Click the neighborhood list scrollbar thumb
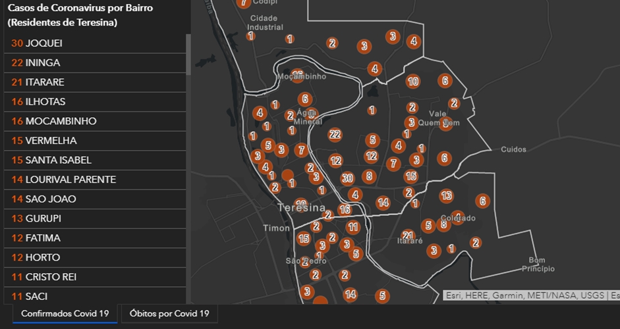 pos(188,55)
